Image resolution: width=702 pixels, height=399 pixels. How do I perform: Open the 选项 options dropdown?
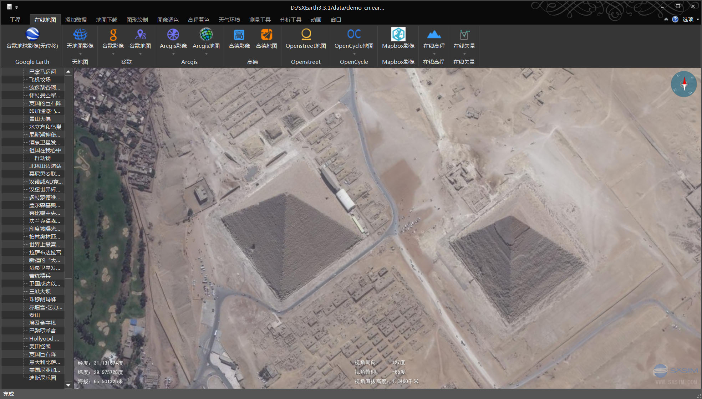tap(690, 19)
